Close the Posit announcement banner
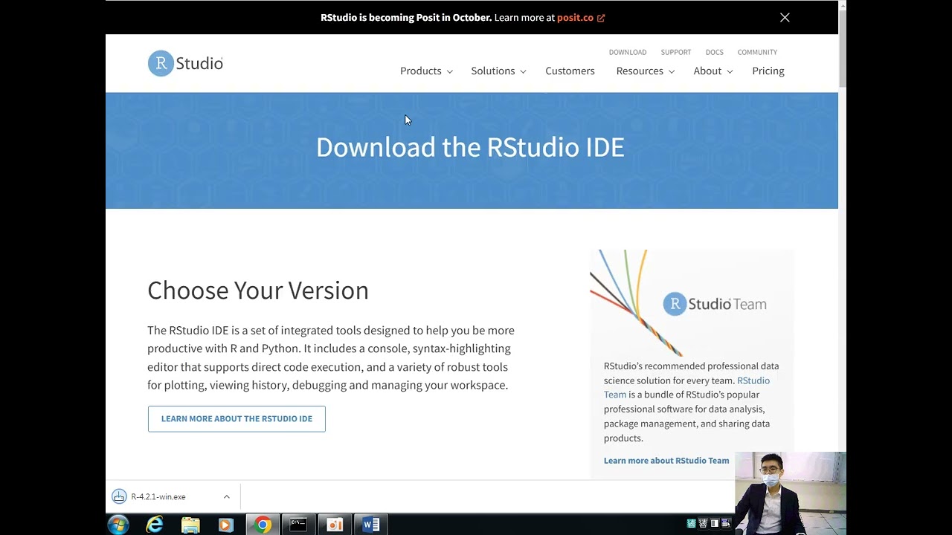Viewport: 952px width, 535px height. (x=785, y=17)
